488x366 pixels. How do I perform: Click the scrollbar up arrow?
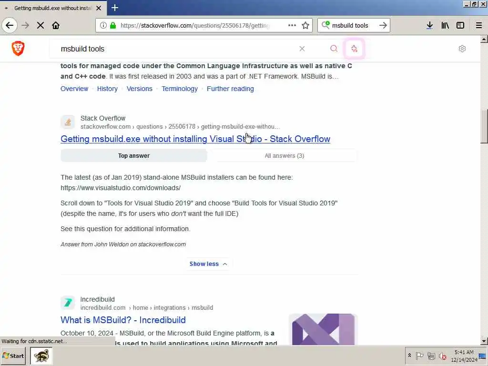[484, 39]
